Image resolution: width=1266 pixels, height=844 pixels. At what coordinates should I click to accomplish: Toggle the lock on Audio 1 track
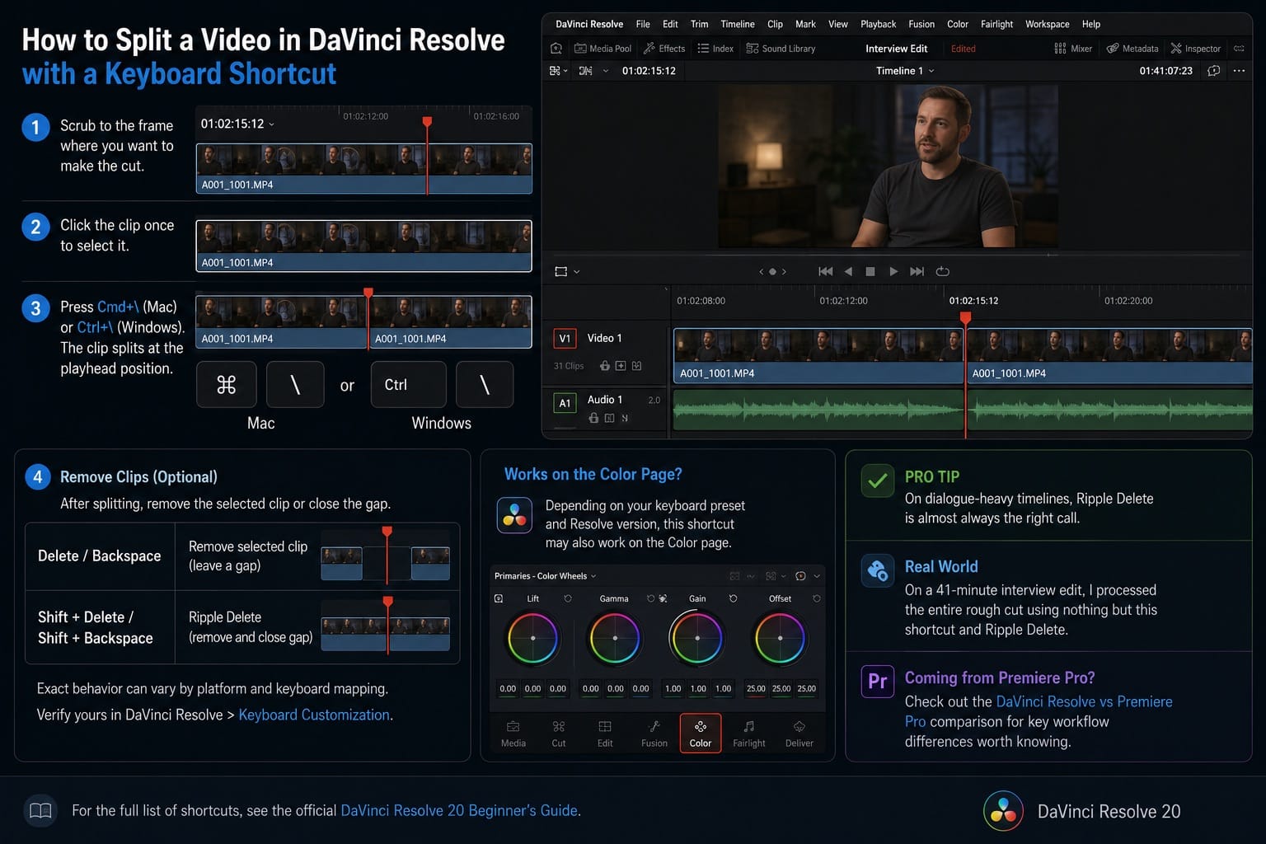tap(593, 418)
